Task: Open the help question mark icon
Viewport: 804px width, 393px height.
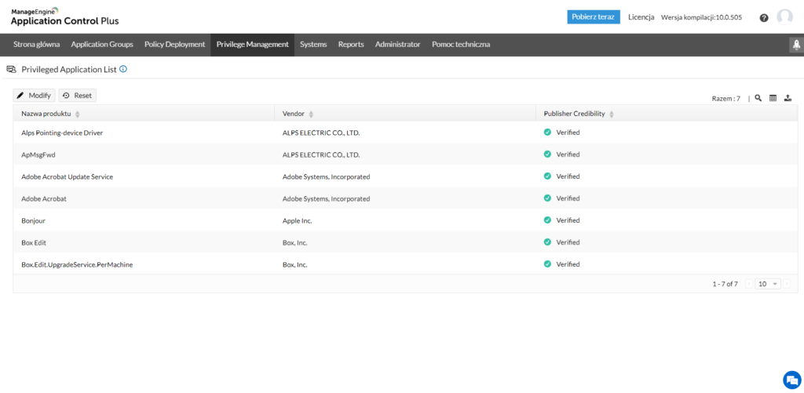Action: point(764,18)
